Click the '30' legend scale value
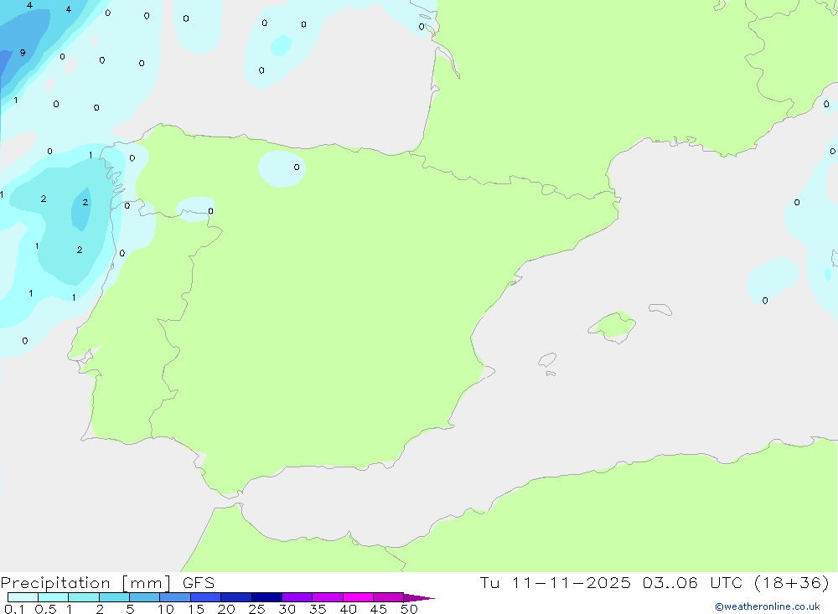The image size is (838, 614). pos(287,609)
